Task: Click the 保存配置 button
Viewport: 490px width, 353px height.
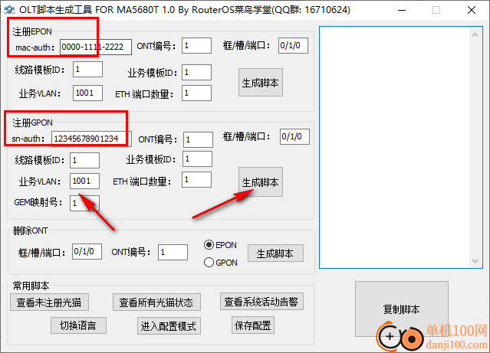Action: [253, 325]
